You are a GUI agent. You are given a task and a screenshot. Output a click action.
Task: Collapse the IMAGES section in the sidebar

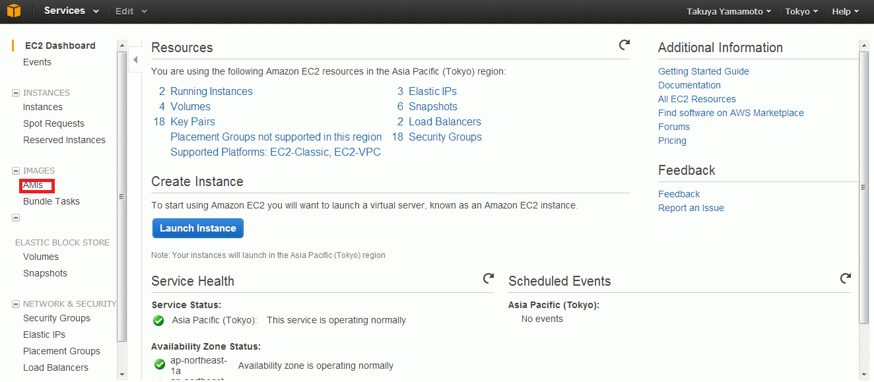tap(16, 171)
